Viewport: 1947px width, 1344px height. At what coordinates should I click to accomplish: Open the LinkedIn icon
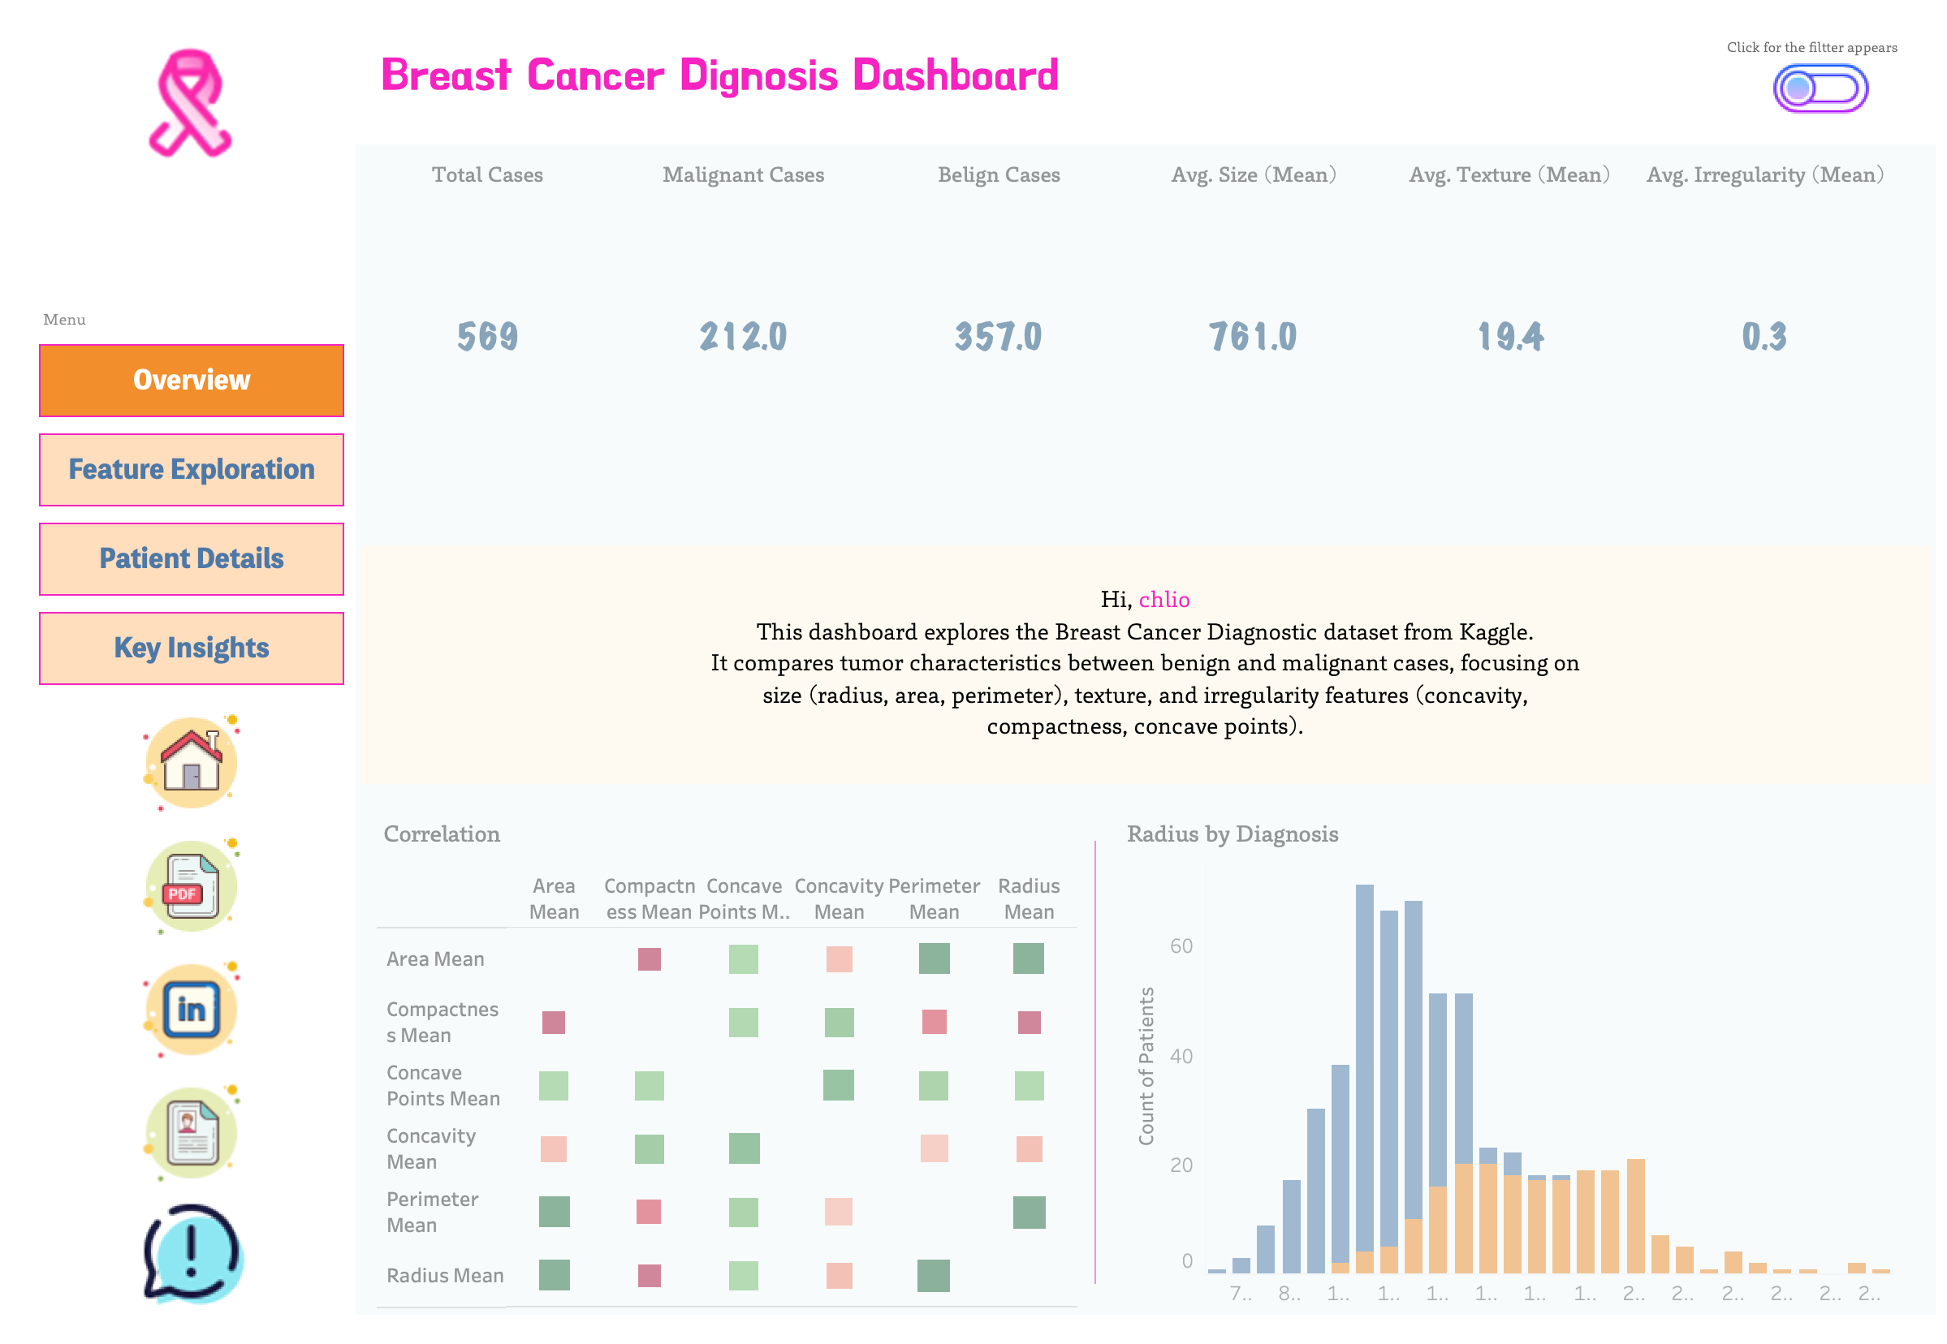click(x=192, y=1009)
